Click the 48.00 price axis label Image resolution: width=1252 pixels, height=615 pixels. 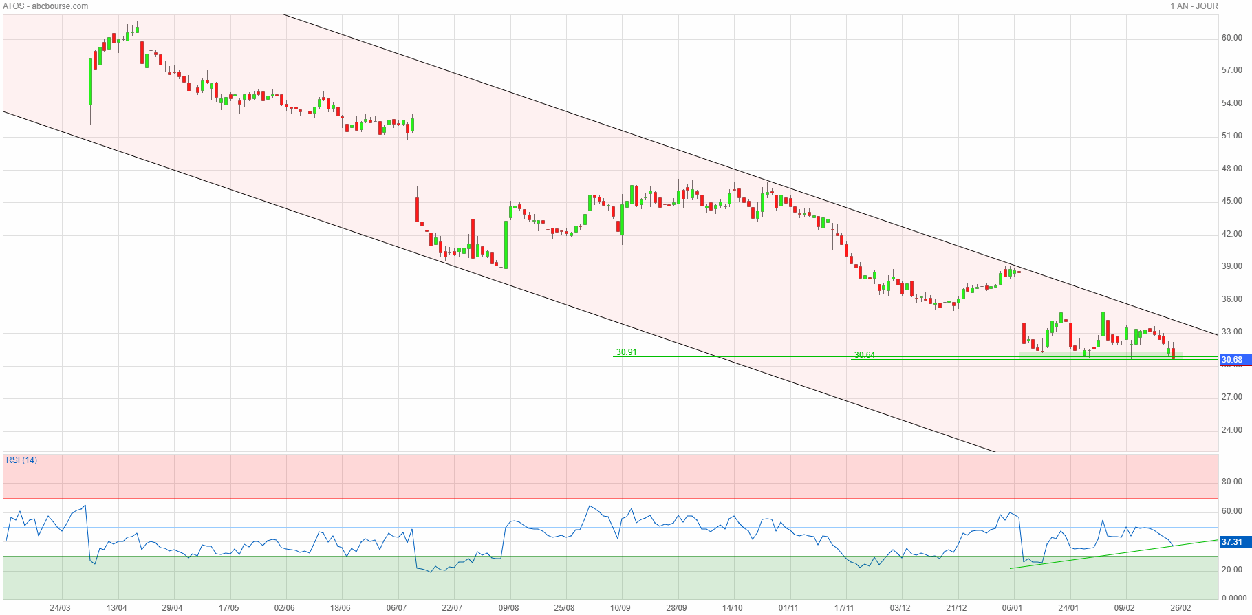pos(1232,169)
